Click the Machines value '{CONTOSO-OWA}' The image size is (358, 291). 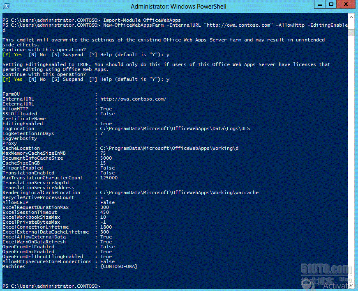click(119, 266)
